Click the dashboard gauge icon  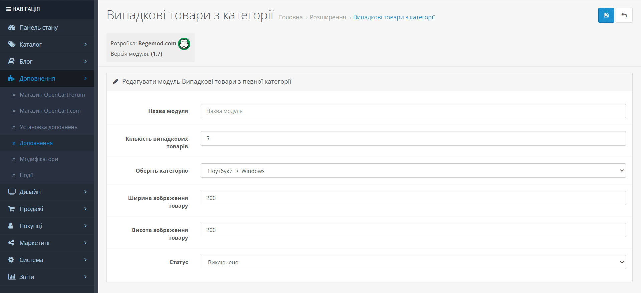click(x=12, y=28)
